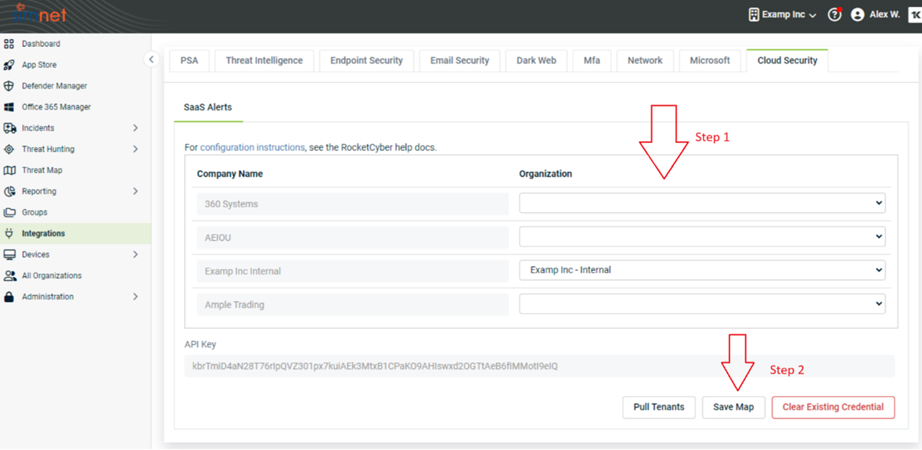Click the Save Map button
The width and height of the screenshot is (922, 450).
[733, 407]
